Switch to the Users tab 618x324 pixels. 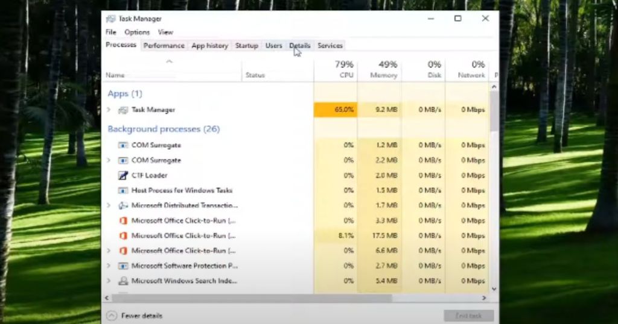tap(273, 46)
